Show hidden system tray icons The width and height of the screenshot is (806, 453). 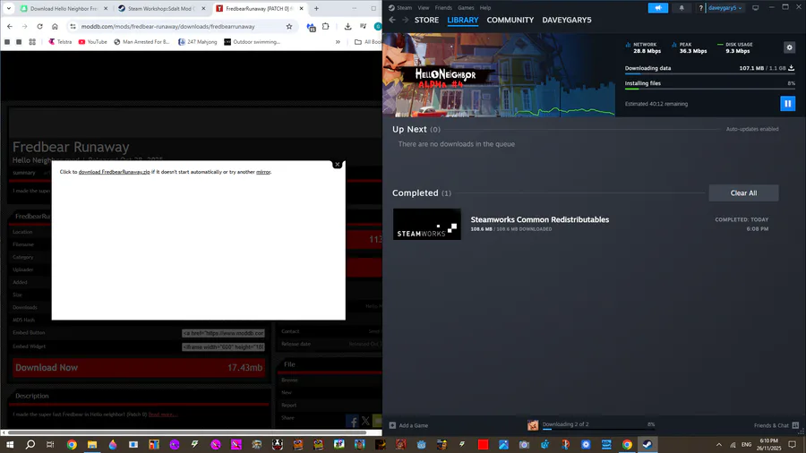coord(718,444)
